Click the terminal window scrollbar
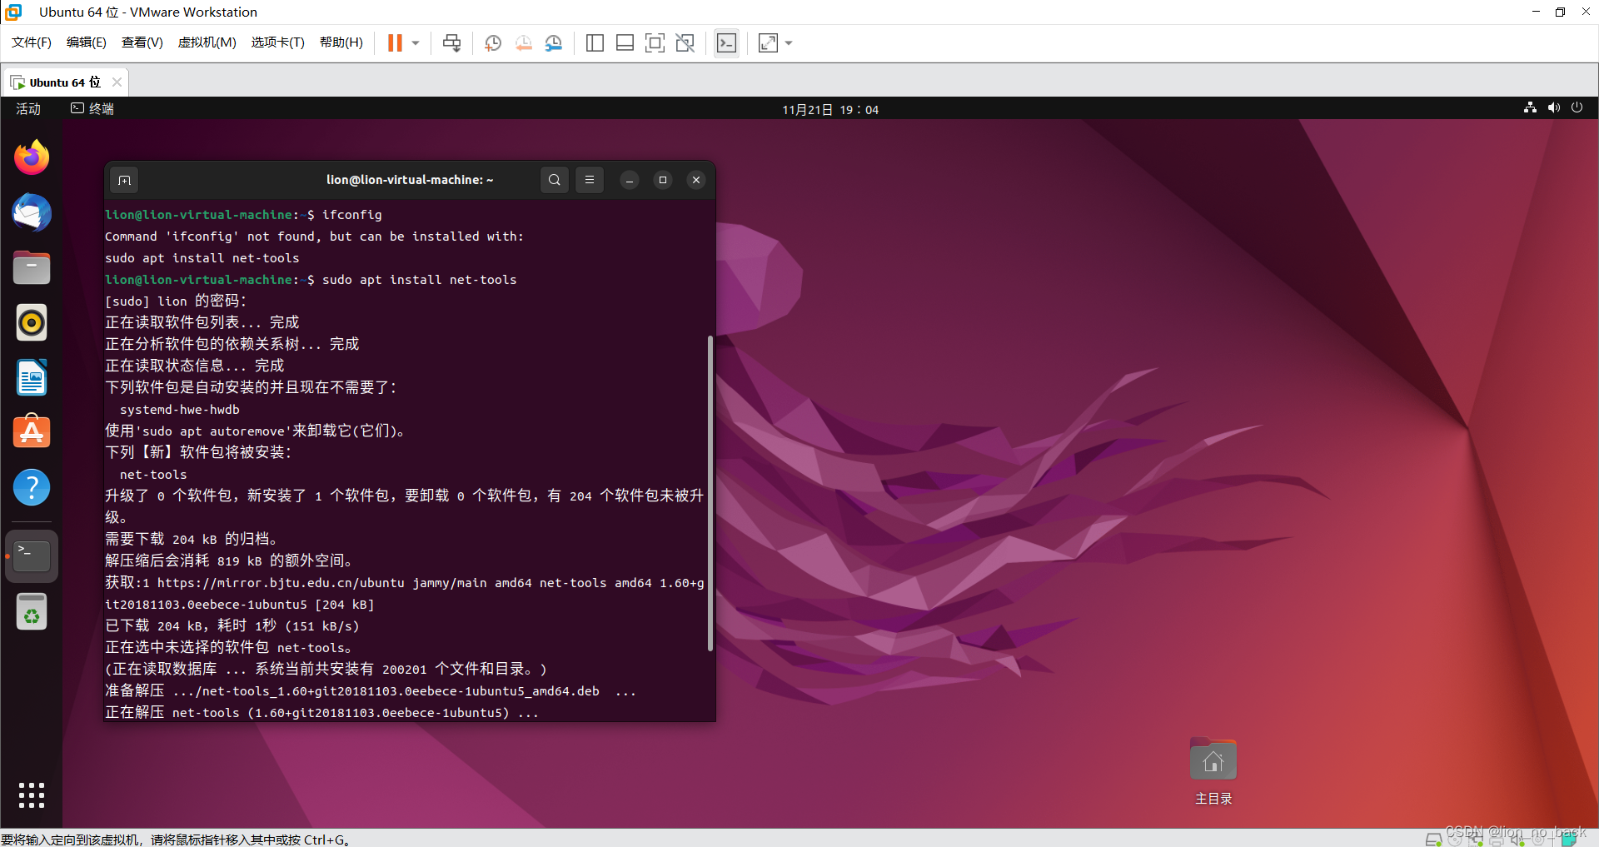This screenshot has height=847, width=1599. click(x=710, y=491)
